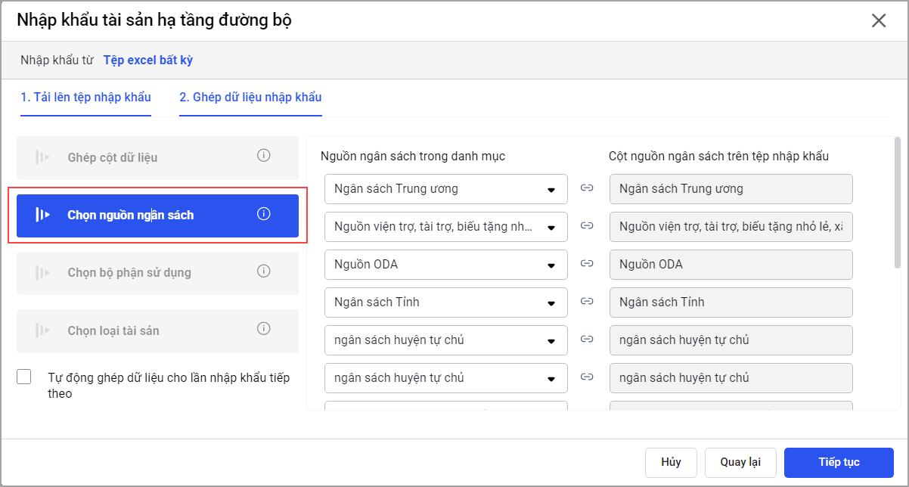The height and width of the screenshot is (487, 909).
Task: Expand the Nguồn ODA dropdown
Action: click(445, 265)
